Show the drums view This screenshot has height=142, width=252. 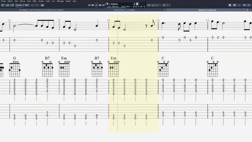point(239,5)
